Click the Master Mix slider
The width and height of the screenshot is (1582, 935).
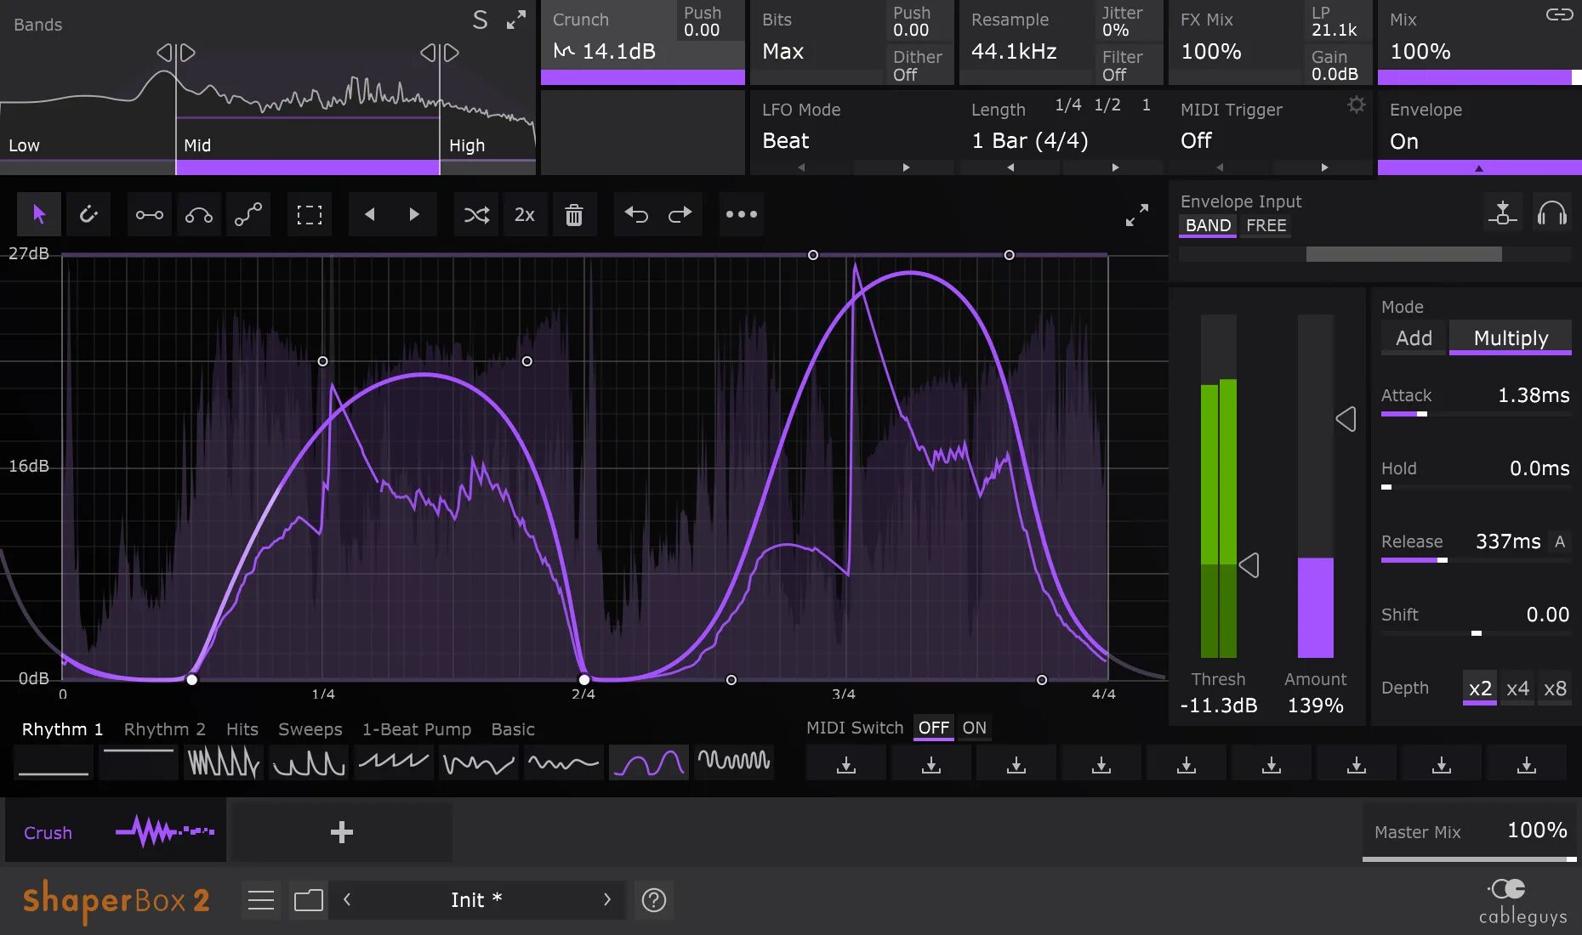coord(1470,859)
